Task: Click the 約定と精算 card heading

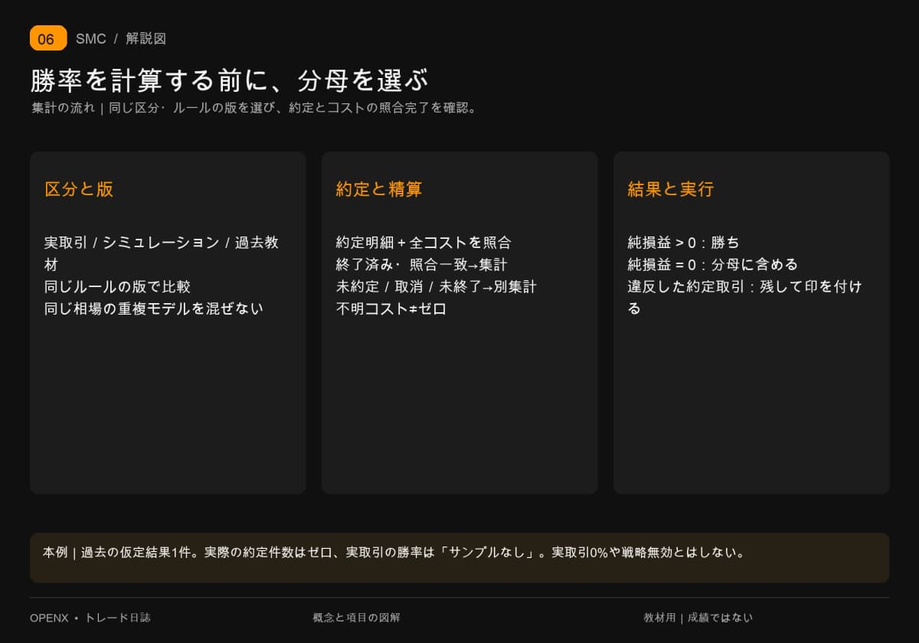Action: [x=379, y=189]
